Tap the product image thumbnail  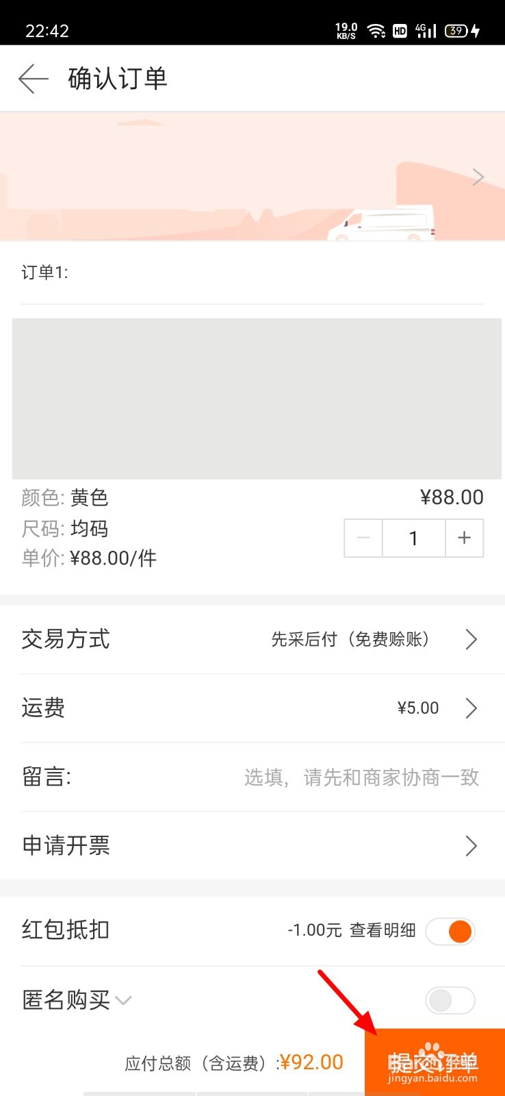257,399
